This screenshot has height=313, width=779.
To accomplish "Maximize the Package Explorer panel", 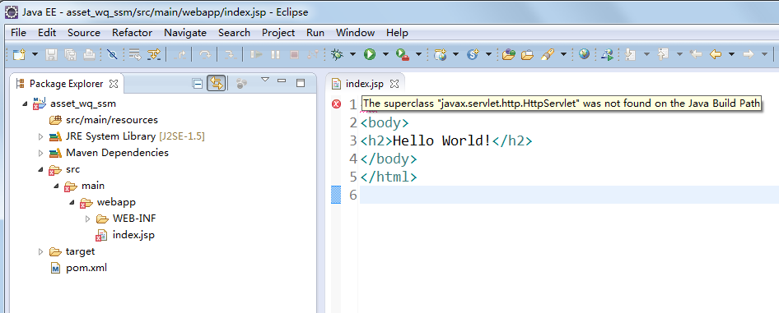I will (301, 83).
